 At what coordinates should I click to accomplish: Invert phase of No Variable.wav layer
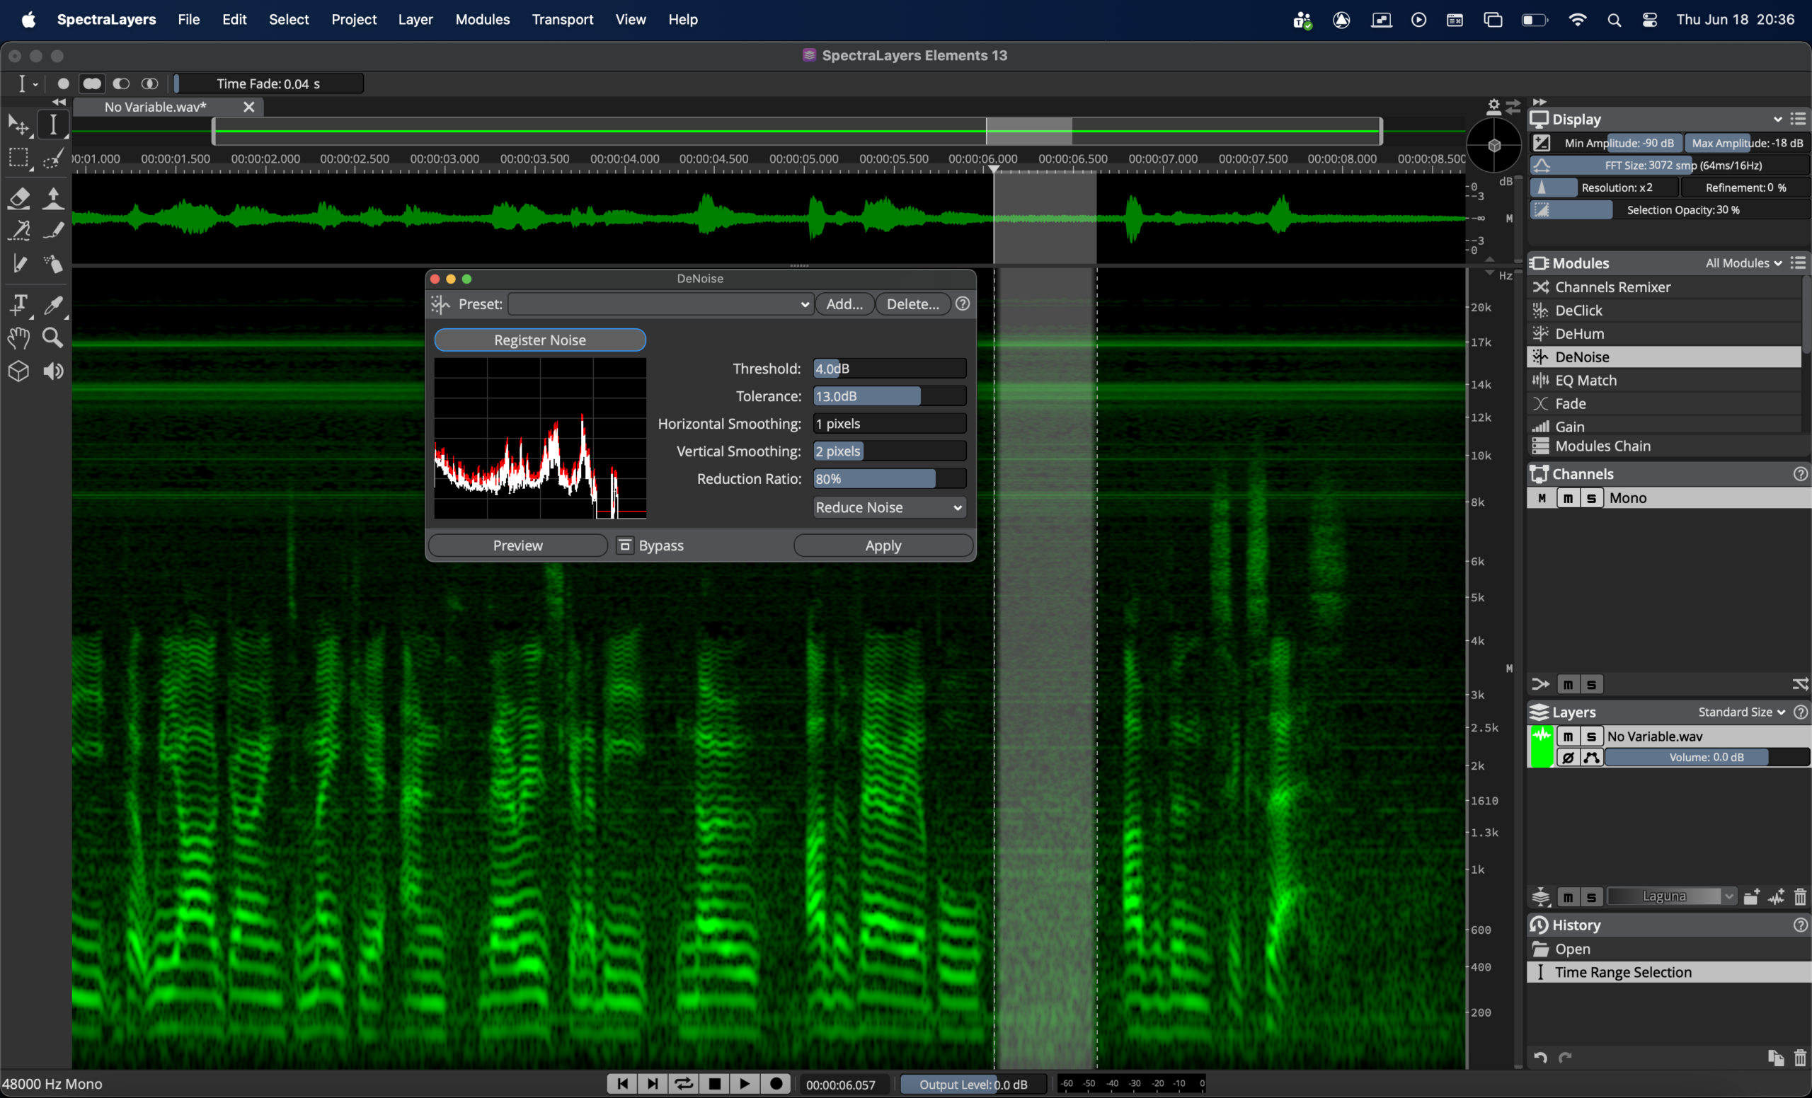click(x=1569, y=758)
